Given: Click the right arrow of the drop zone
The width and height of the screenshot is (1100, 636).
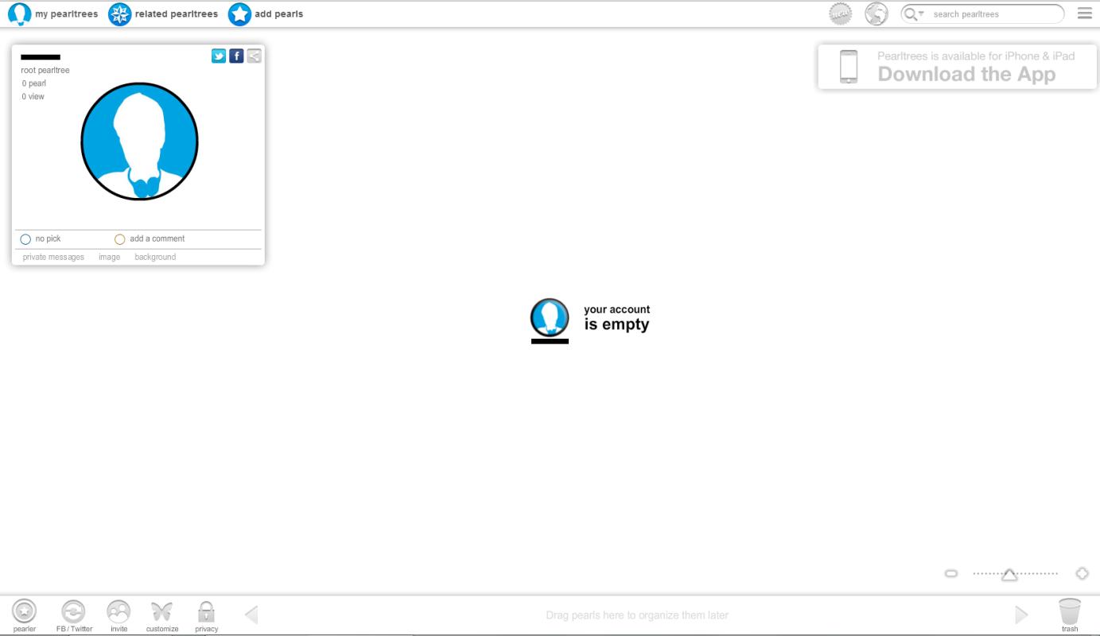Looking at the screenshot, I should pos(1021,615).
